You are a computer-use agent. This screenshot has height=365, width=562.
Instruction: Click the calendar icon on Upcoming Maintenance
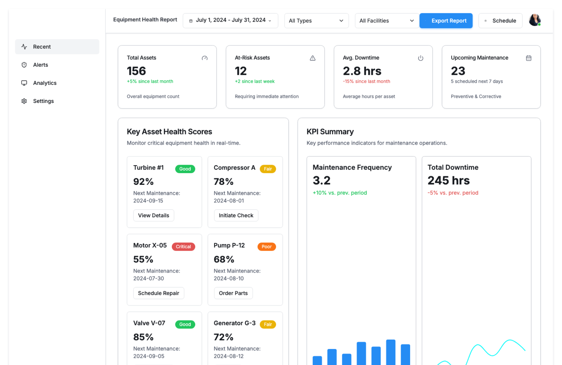tap(529, 58)
